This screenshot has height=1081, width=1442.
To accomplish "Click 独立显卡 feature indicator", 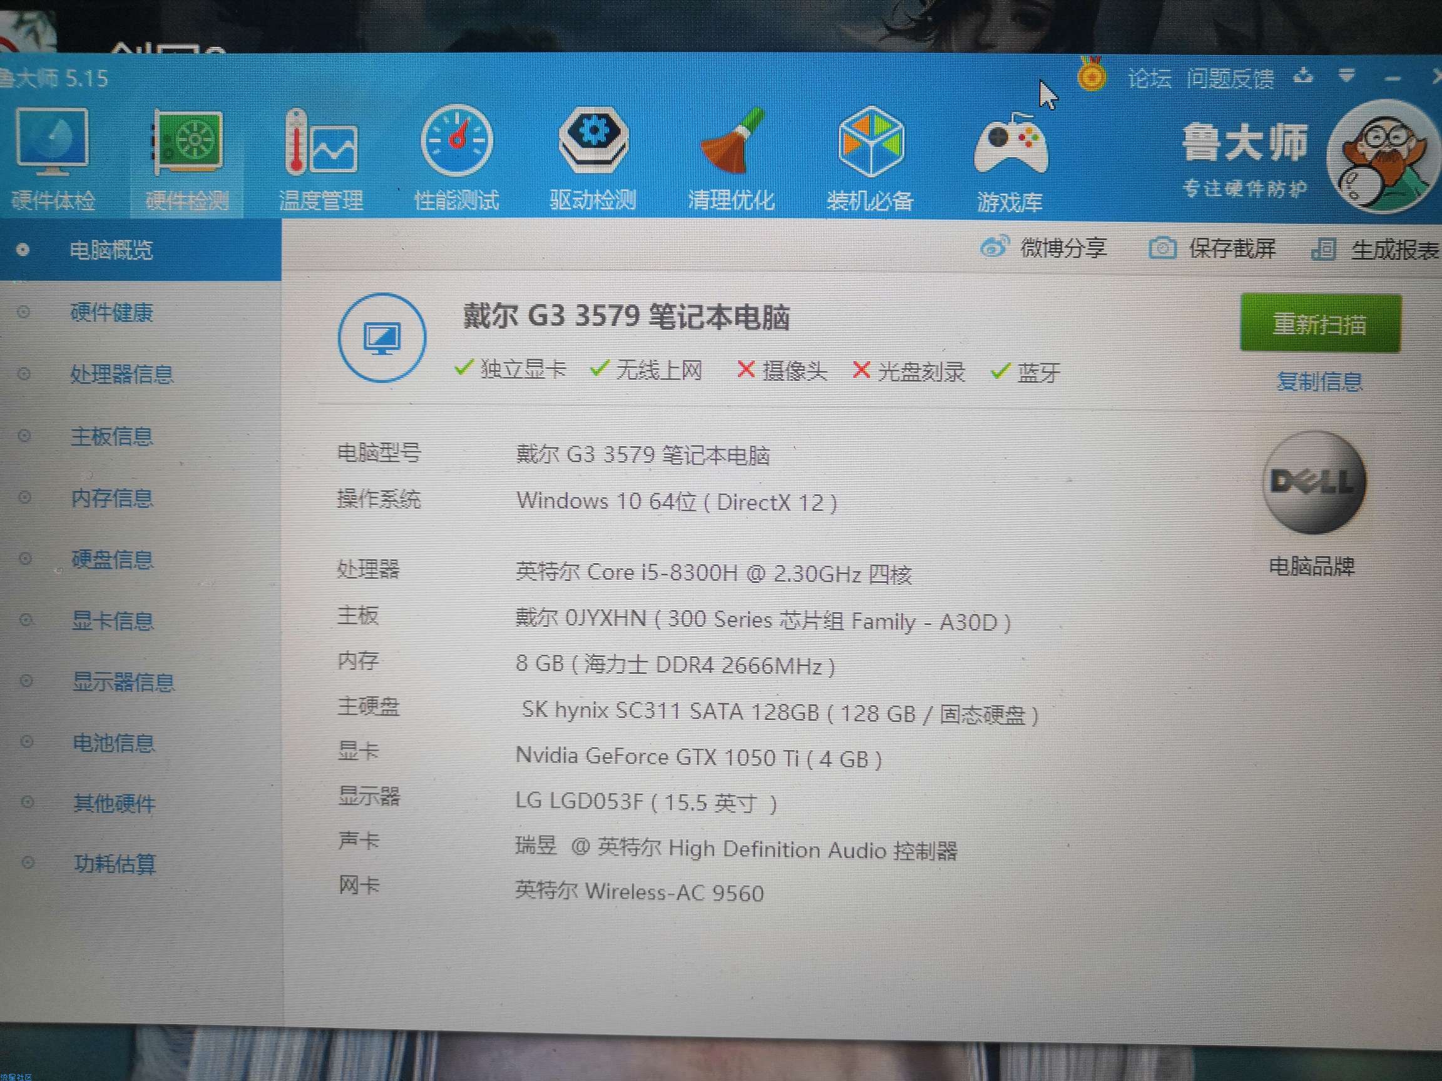I will [511, 370].
